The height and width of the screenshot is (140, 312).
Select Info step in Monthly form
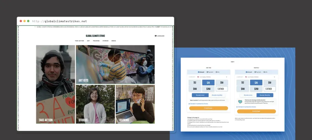266,72
